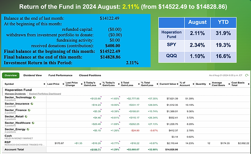Sort by % of Account column arrow

click(x=193, y=84)
